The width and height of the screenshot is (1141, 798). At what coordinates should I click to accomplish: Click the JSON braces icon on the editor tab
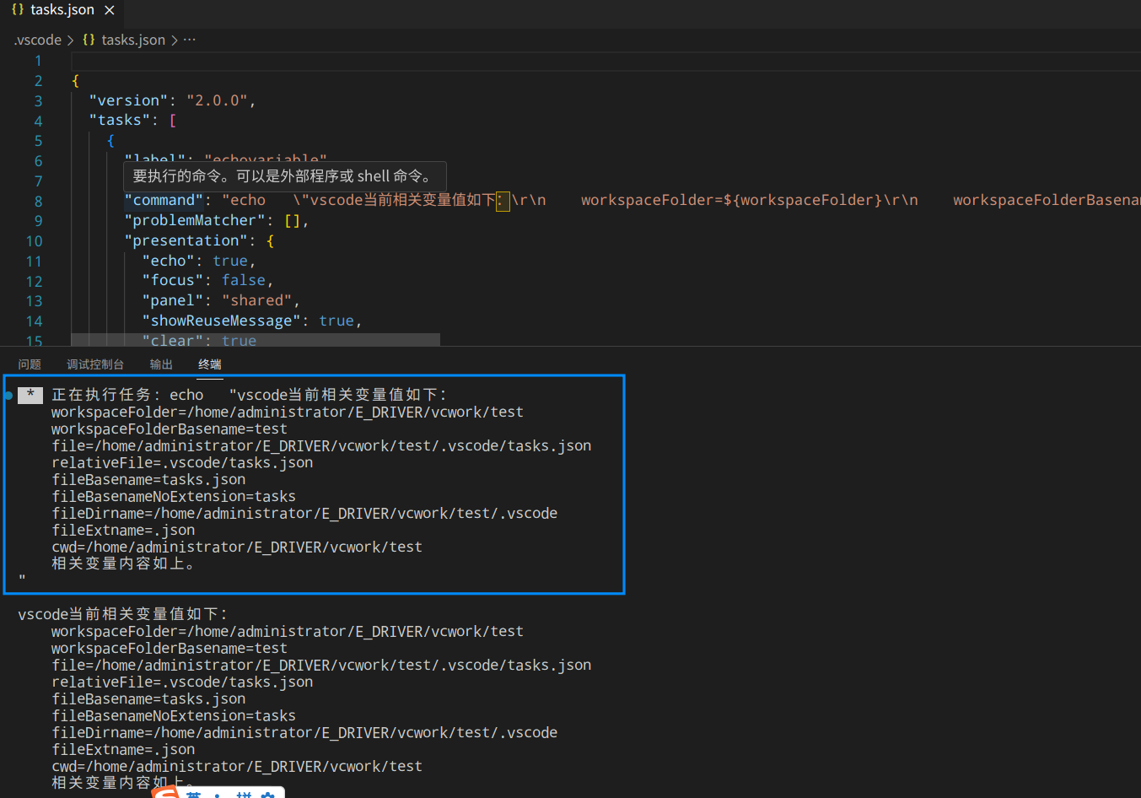coord(18,10)
